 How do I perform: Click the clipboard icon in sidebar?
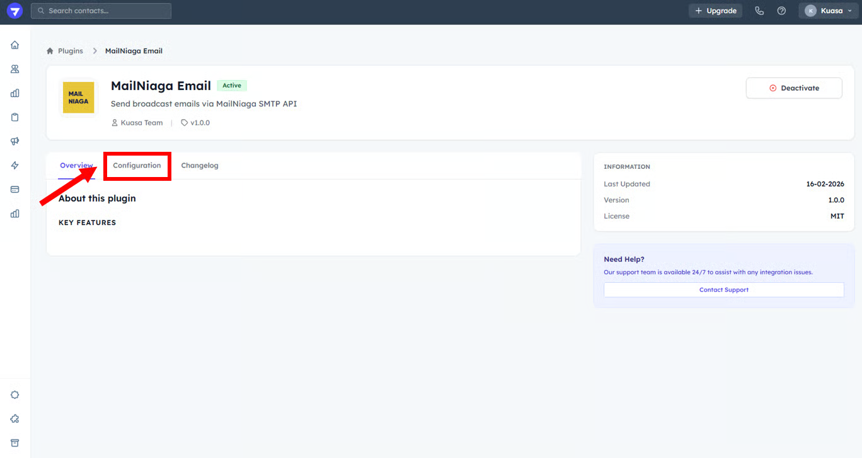15,117
